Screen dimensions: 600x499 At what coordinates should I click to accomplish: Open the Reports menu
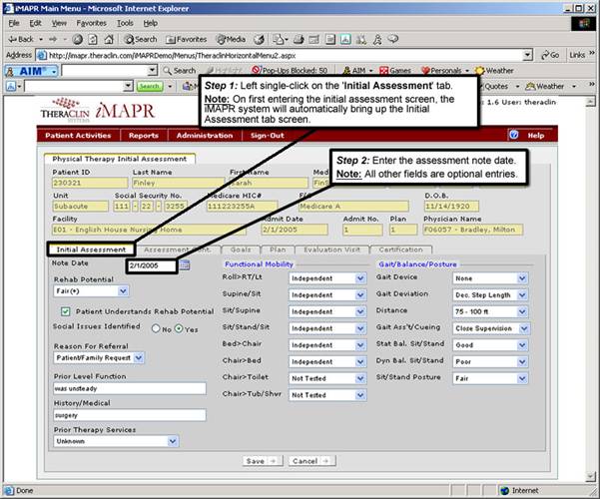(x=144, y=136)
